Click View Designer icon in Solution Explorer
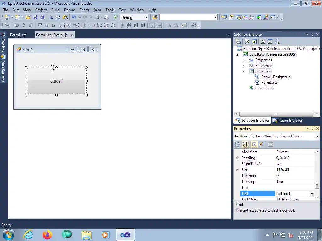 coord(270,42)
